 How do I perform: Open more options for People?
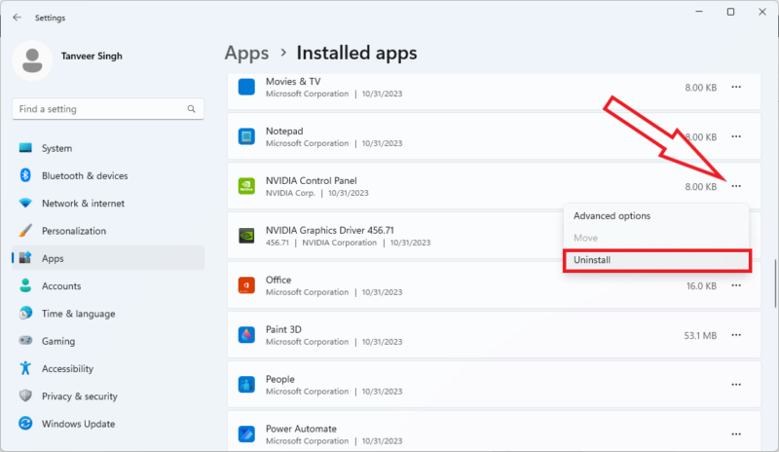(x=736, y=385)
